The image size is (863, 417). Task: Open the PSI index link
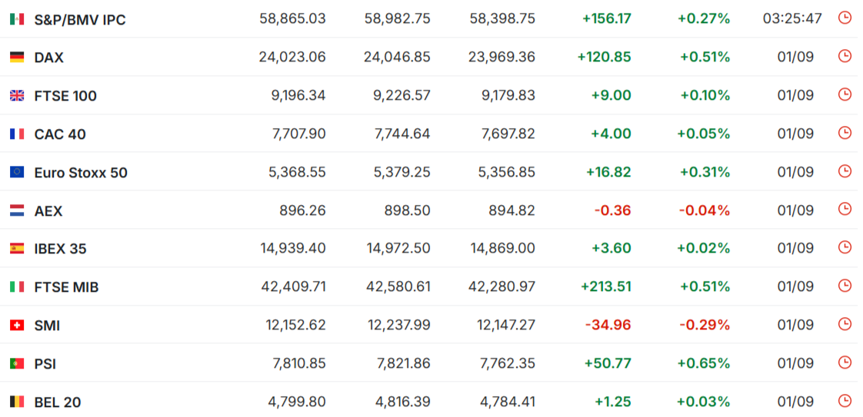click(x=45, y=364)
